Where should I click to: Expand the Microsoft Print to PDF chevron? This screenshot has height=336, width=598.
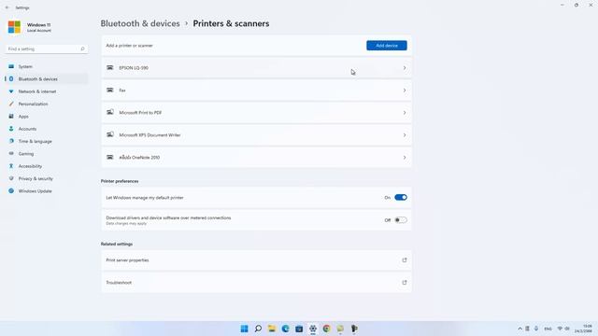[x=405, y=113]
